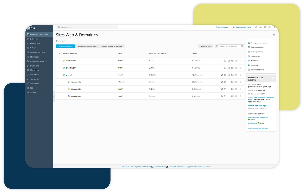Click Ajouter un sous-domaine button
Image resolution: width=304 pixels, height=193 pixels.
(87, 46)
